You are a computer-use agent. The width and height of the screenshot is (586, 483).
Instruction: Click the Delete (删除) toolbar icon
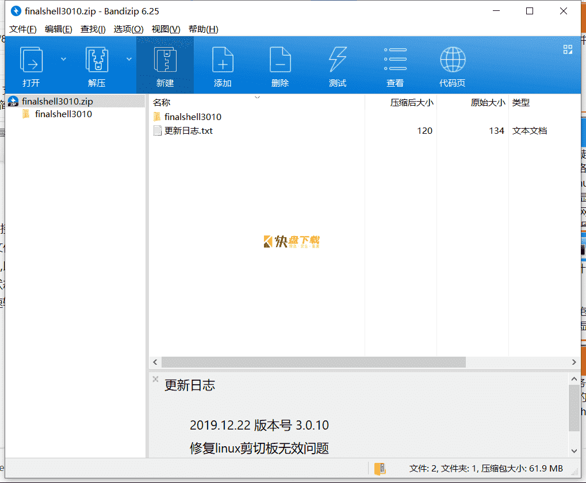pyautogui.click(x=280, y=59)
